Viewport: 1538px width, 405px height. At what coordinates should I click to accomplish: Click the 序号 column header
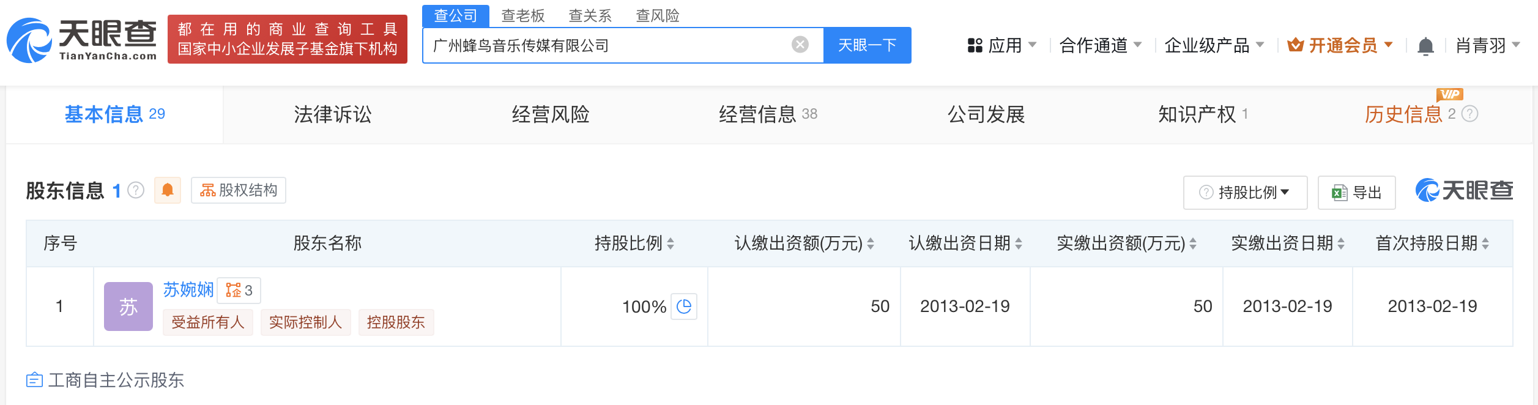(x=60, y=243)
